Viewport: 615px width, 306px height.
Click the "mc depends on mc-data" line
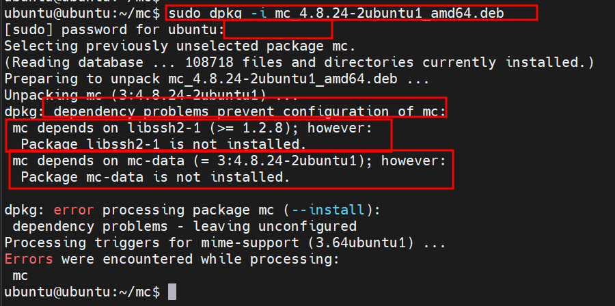[x=229, y=161]
